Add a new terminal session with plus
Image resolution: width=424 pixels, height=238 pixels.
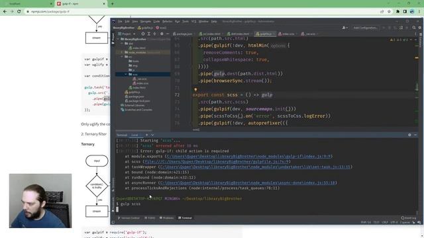pos(147,135)
